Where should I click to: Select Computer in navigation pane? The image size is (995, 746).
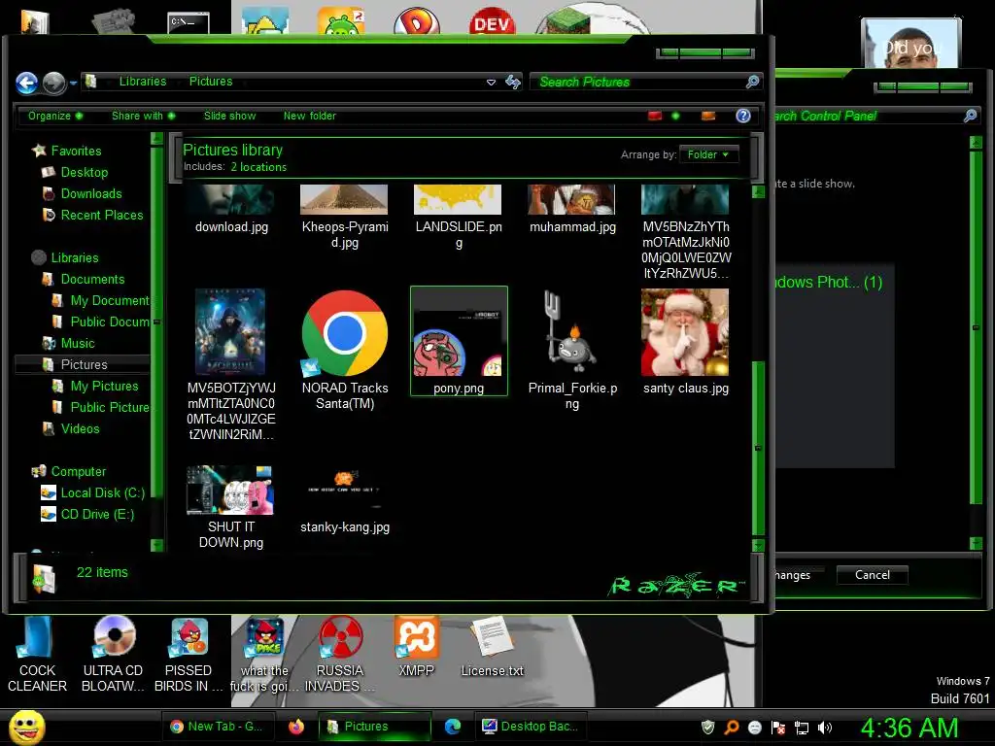(x=78, y=471)
